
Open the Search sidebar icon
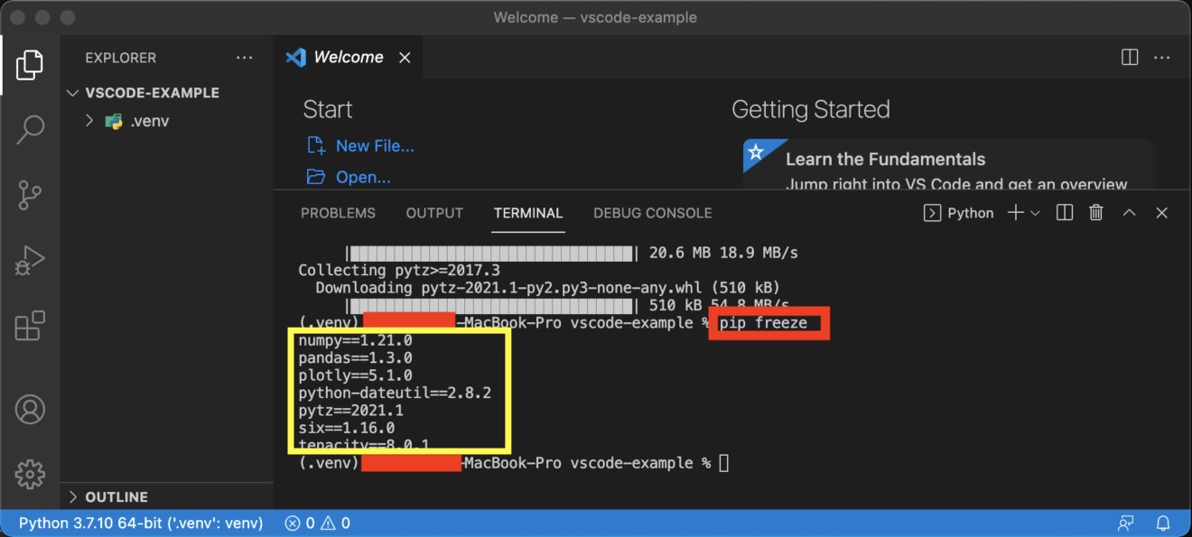point(30,129)
